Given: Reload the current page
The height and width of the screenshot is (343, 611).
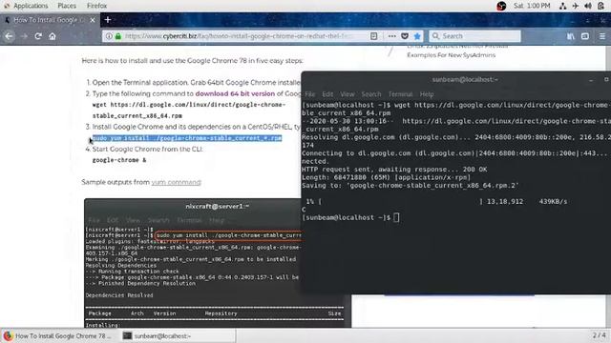Looking at the screenshot, I should tap(38, 36).
